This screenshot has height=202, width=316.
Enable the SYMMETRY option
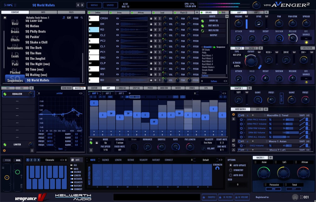tap(230, 170)
